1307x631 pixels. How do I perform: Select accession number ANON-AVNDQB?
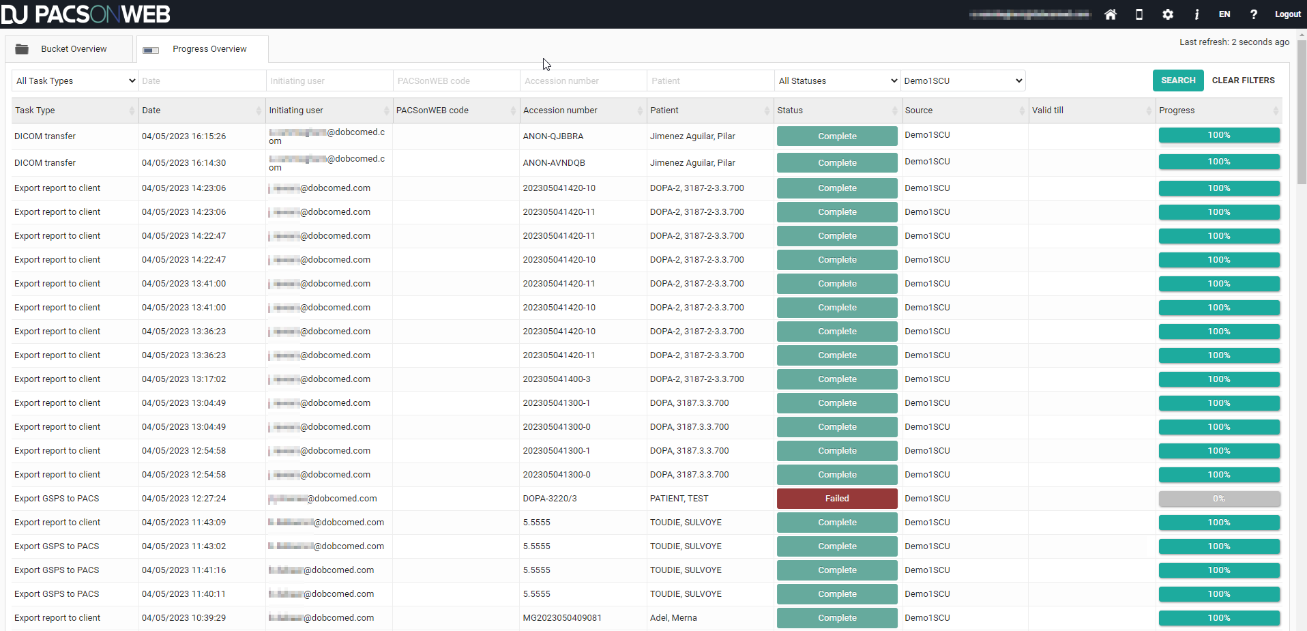[x=554, y=163]
